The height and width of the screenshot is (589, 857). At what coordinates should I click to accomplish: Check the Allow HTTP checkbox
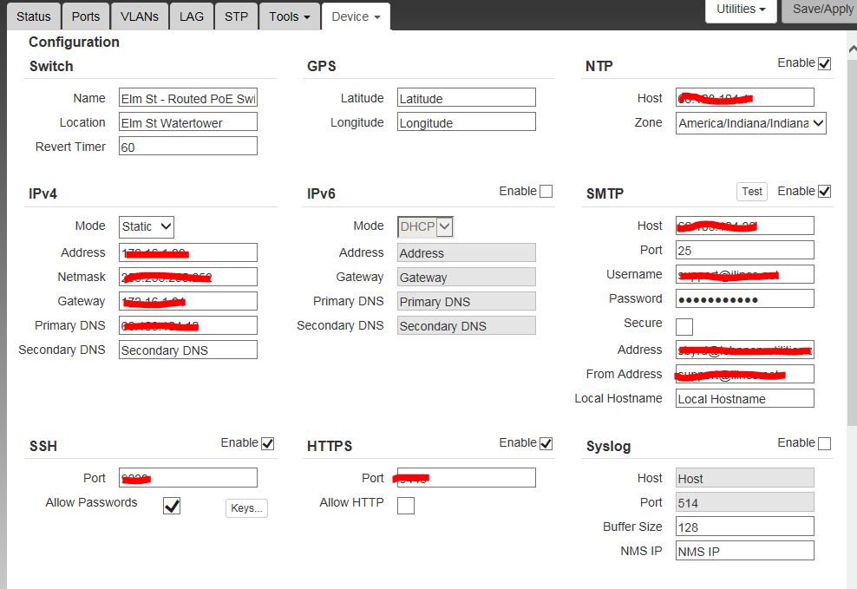point(406,506)
